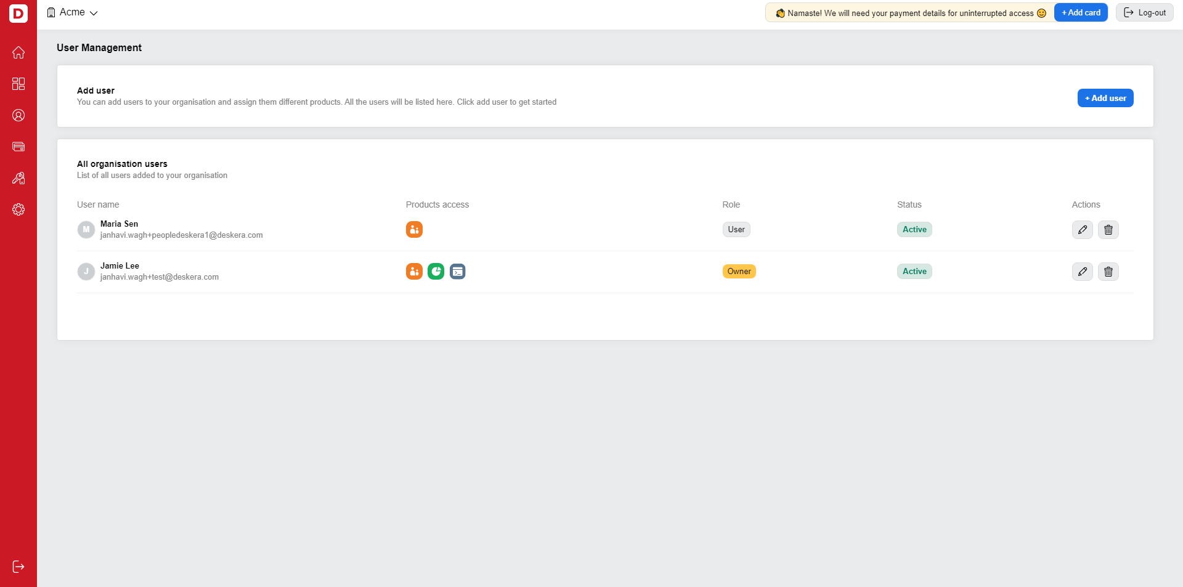
Task: Delete Jamie Lee using trash icon
Action: point(1108,272)
